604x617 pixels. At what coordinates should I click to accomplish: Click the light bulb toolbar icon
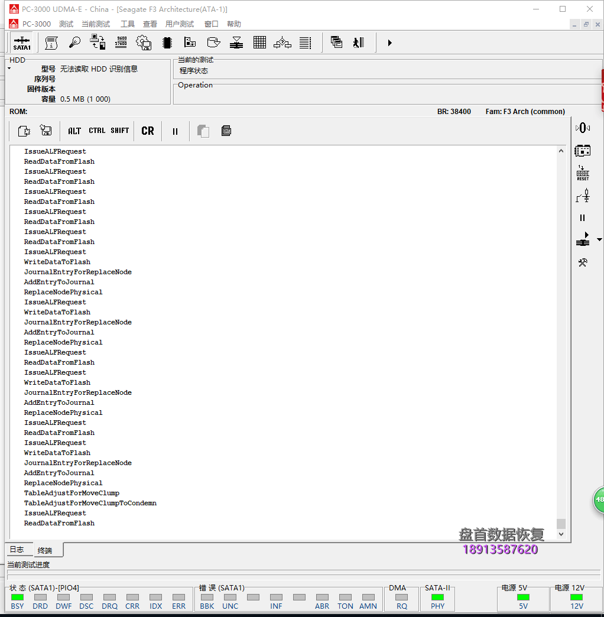tap(74, 43)
